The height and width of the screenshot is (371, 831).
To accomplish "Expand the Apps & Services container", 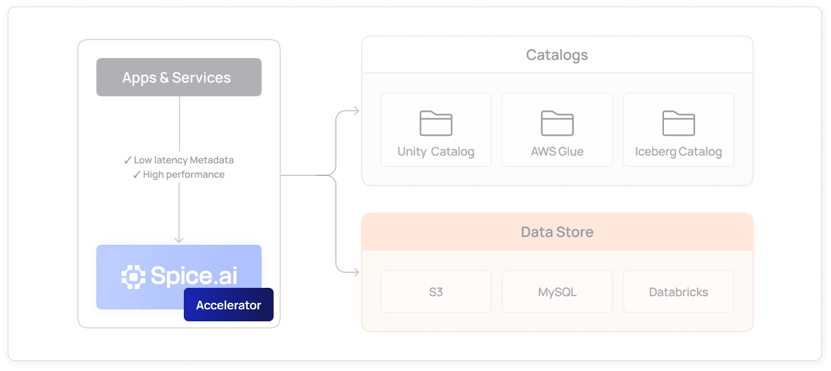I will [178, 183].
